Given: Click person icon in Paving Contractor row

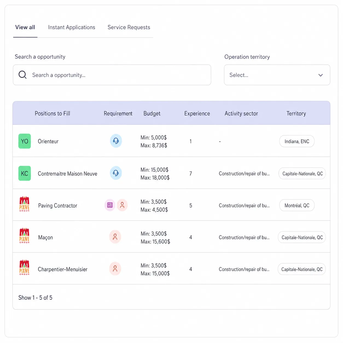Looking at the screenshot, I should (x=122, y=205).
